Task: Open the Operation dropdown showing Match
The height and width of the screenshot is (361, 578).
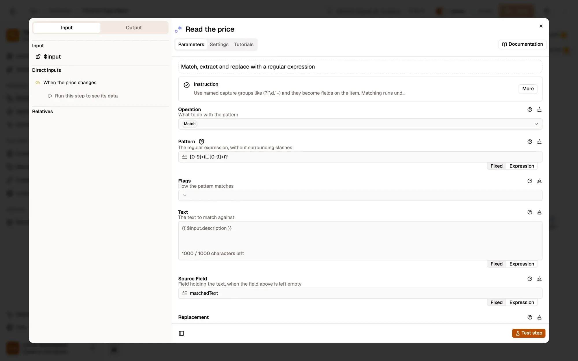Action: 360,124
